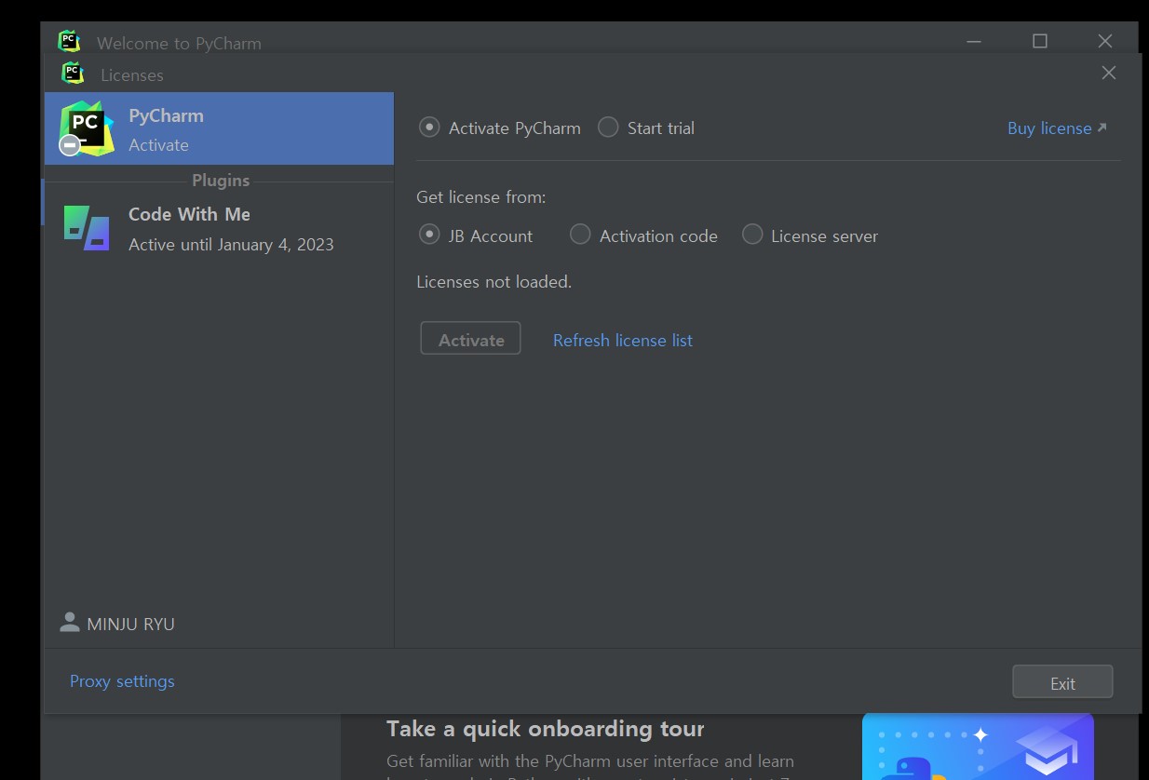
Task: Select JB Account as license source
Action: (429, 235)
